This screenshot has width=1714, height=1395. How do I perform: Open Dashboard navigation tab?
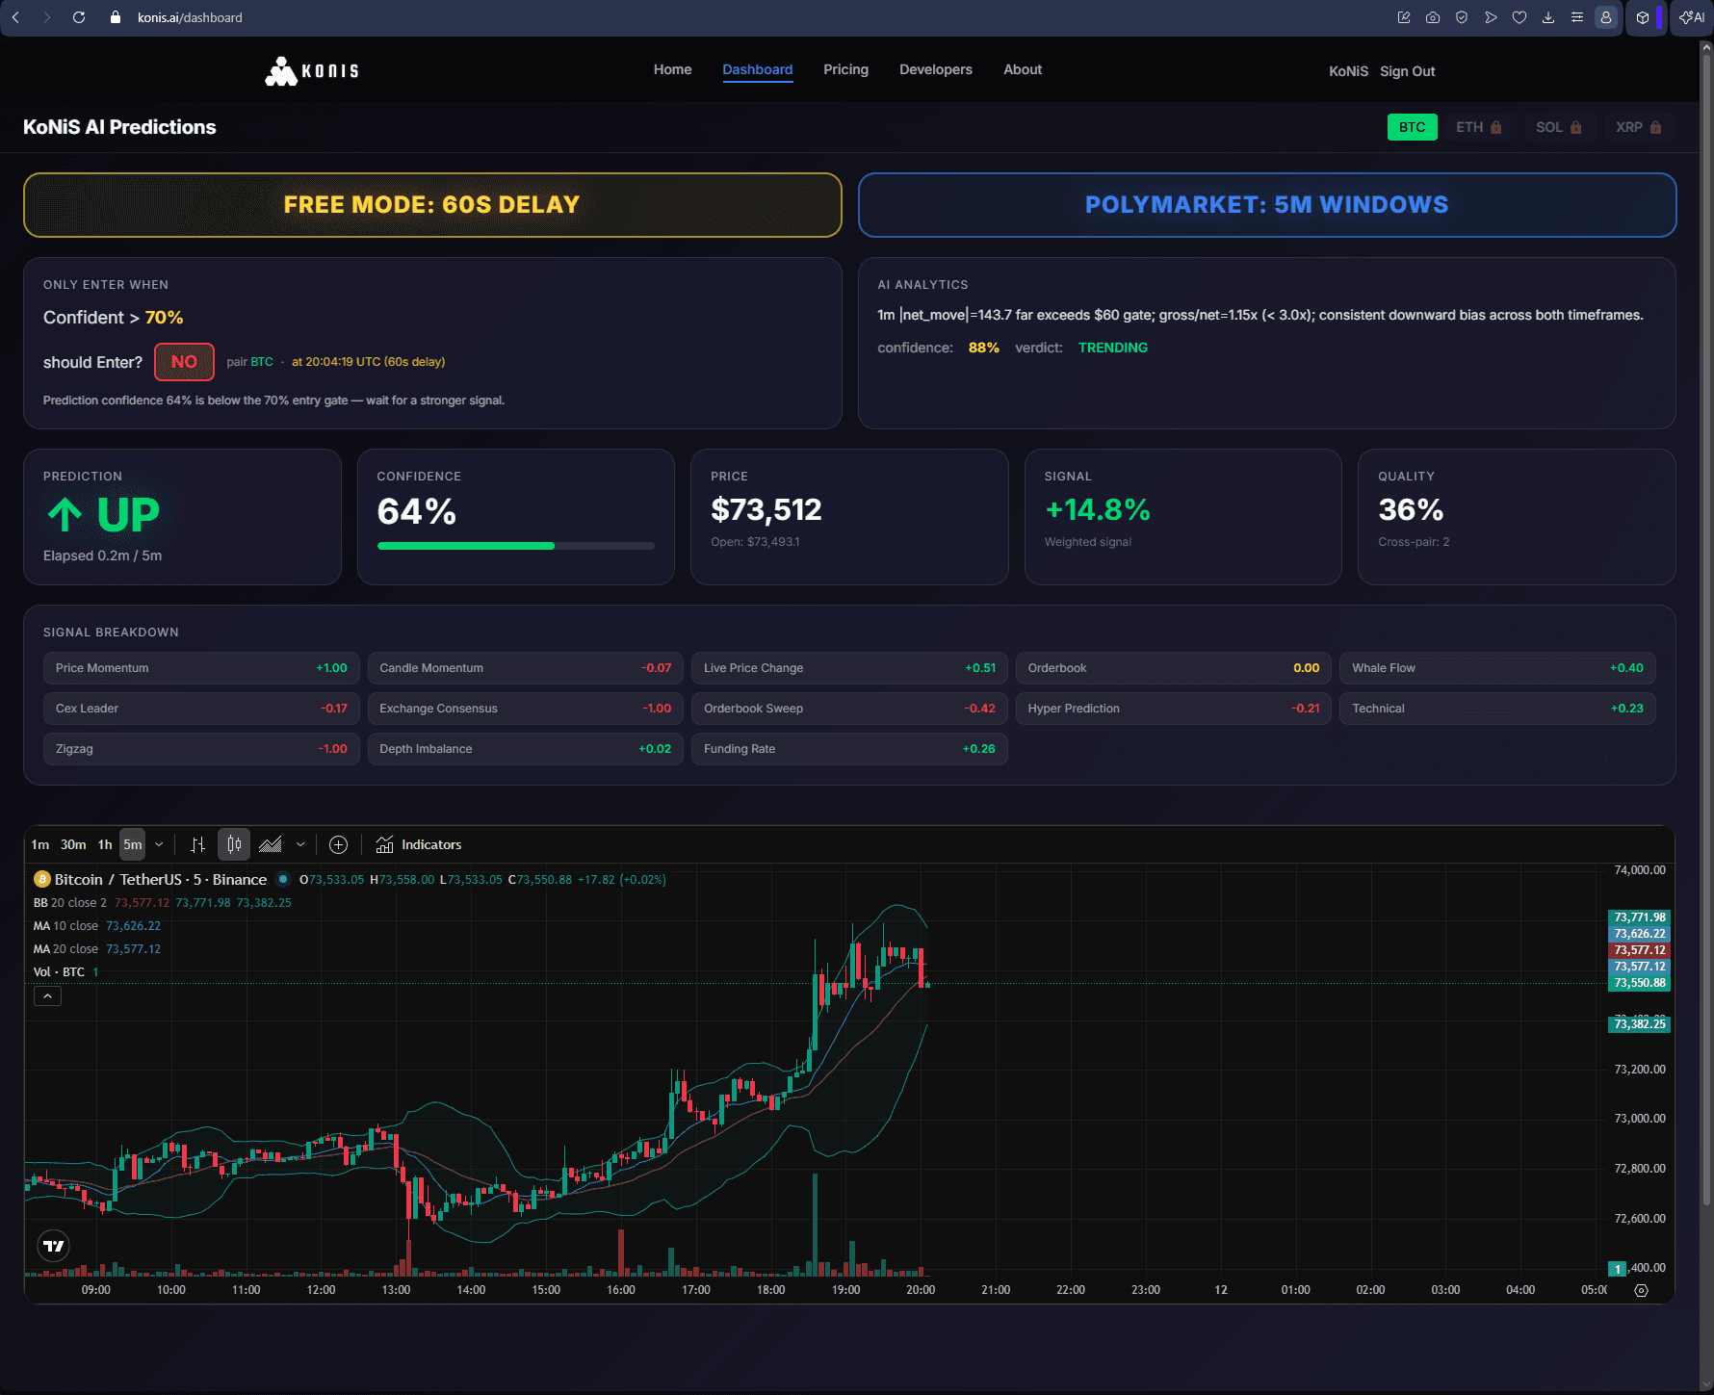[758, 69]
